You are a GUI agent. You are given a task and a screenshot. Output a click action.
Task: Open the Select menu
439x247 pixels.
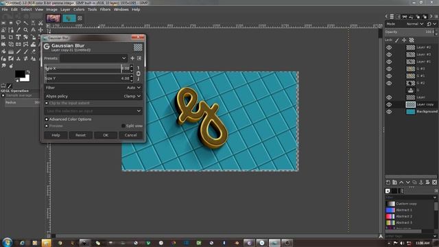pyautogui.click(x=26, y=10)
